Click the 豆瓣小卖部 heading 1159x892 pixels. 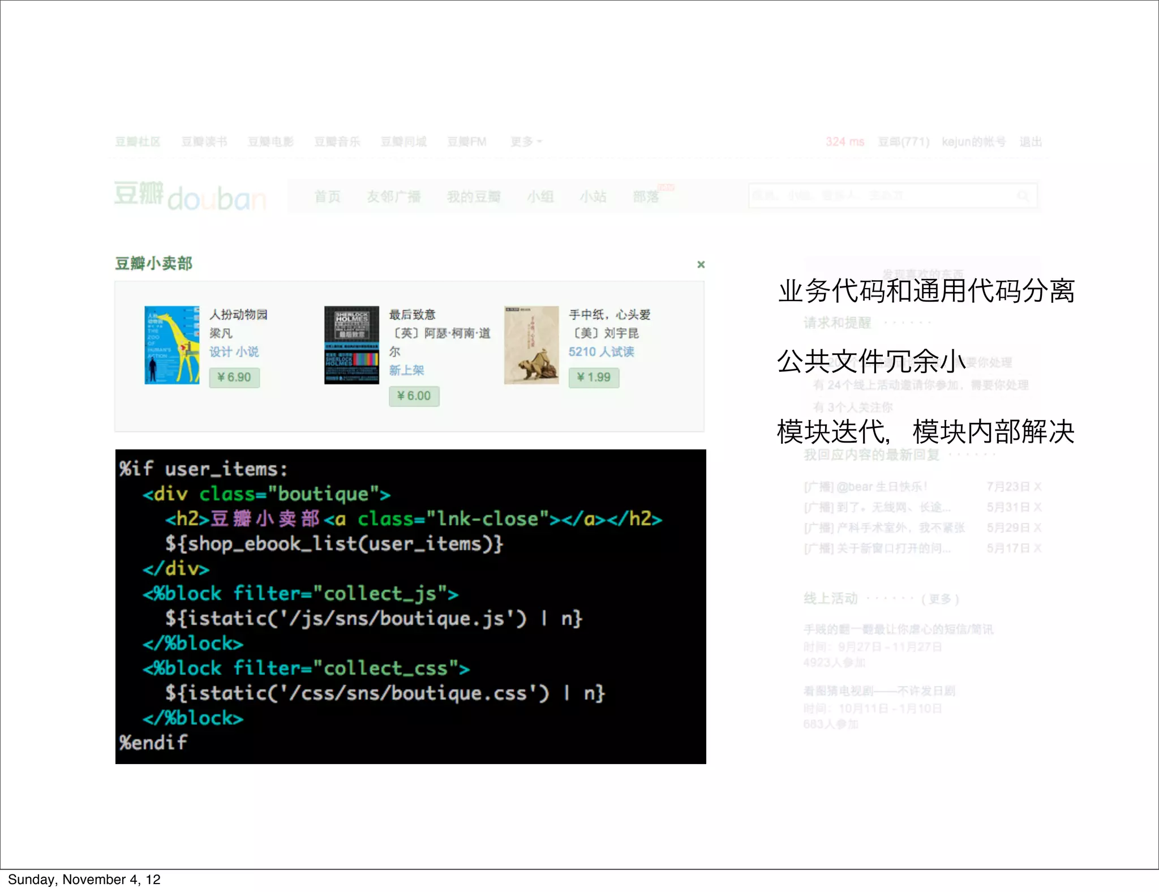point(154,263)
